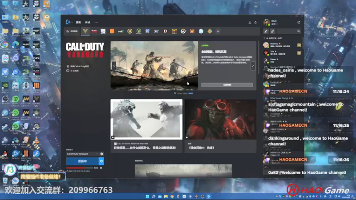Select the orange Black Ops 4 game icon
The height and width of the screenshot is (200, 356).
[x=112, y=31]
